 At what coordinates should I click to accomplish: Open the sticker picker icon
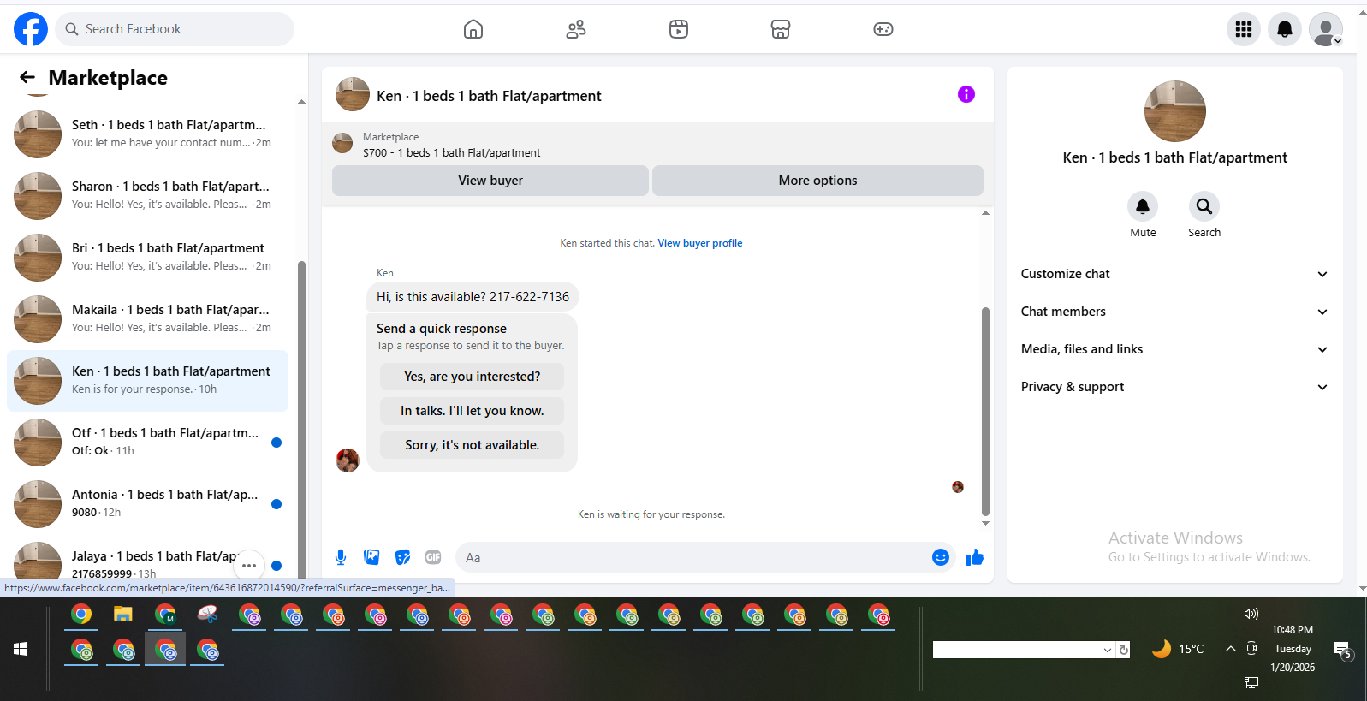(x=402, y=557)
